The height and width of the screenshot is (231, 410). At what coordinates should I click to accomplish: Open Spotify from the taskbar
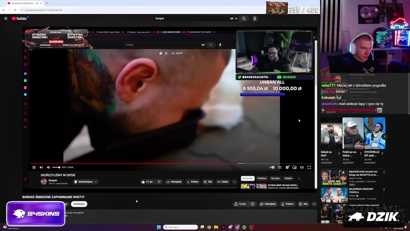click(x=244, y=227)
